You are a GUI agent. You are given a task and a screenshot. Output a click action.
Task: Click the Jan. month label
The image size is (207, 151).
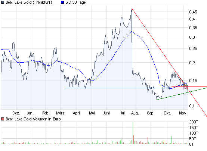click(30, 113)
